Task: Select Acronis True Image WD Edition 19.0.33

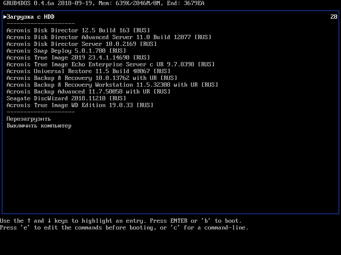Action: coord(80,105)
